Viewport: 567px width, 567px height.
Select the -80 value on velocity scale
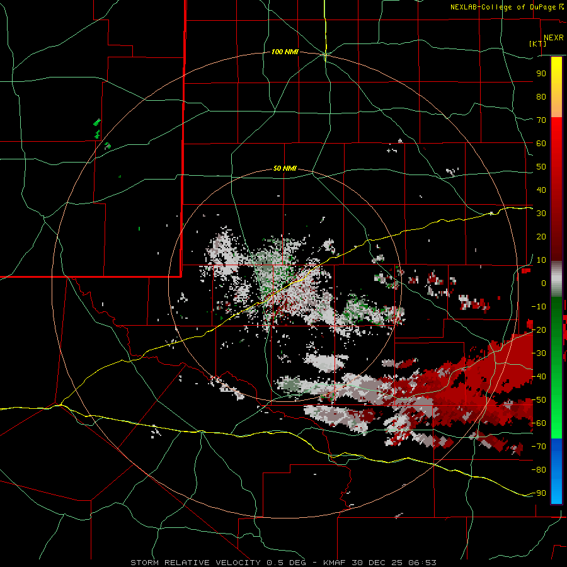pos(539,470)
